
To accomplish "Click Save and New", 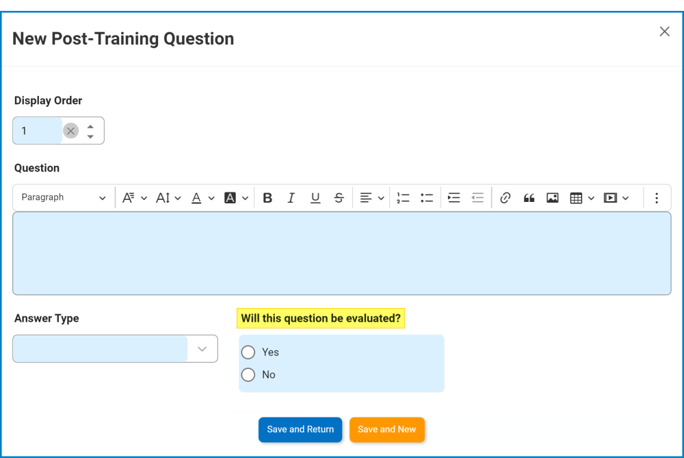I will coord(387,429).
